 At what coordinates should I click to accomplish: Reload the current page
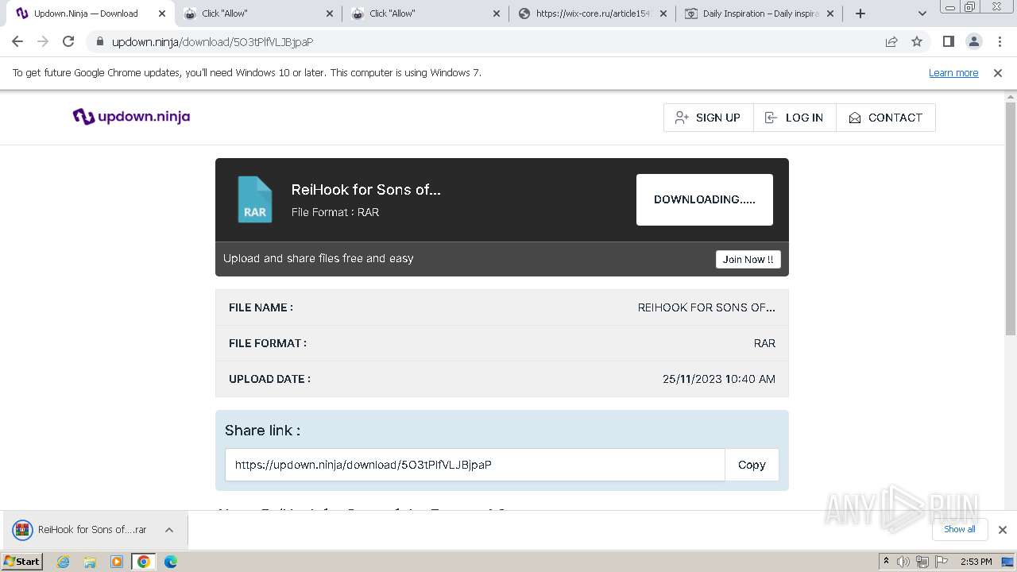point(68,41)
